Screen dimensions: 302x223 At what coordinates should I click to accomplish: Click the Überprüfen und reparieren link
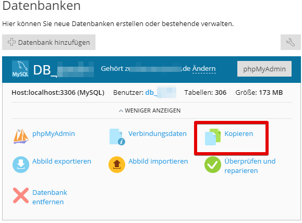point(250,166)
